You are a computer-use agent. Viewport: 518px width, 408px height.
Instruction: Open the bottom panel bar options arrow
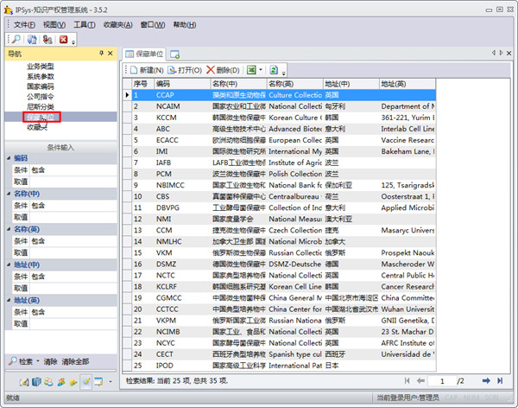[x=111, y=382]
